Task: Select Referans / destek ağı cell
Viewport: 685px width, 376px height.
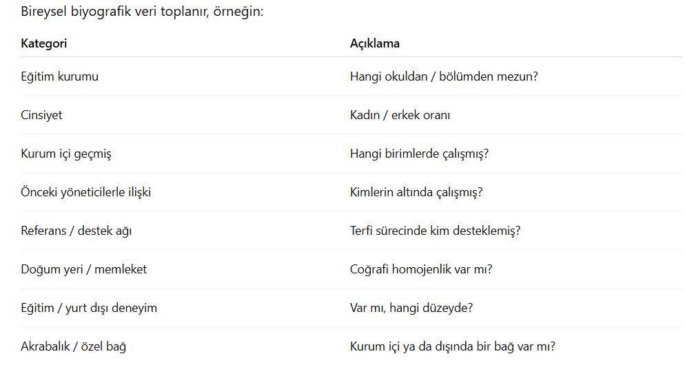Action: (x=76, y=231)
